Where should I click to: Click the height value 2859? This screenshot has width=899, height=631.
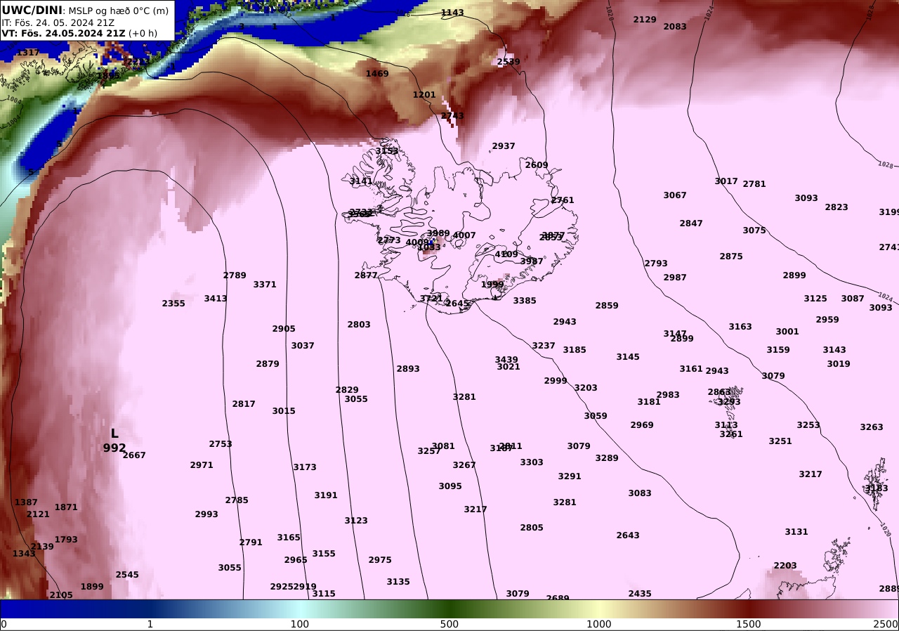click(607, 306)
